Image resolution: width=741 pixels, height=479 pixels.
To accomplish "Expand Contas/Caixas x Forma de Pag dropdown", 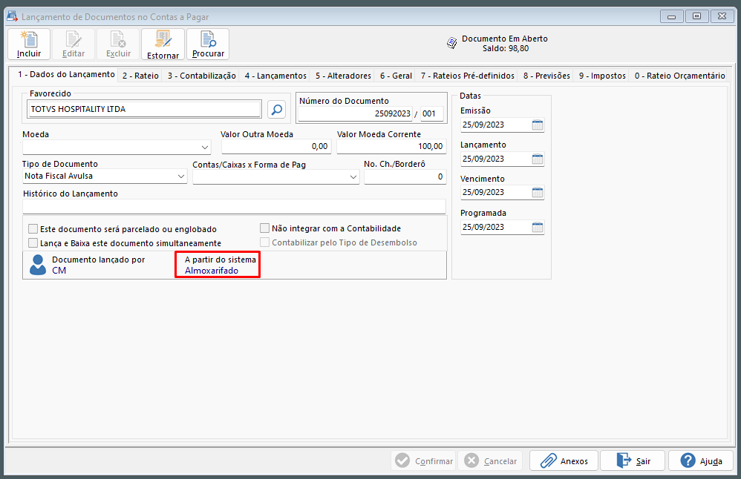I will [353, 177].
